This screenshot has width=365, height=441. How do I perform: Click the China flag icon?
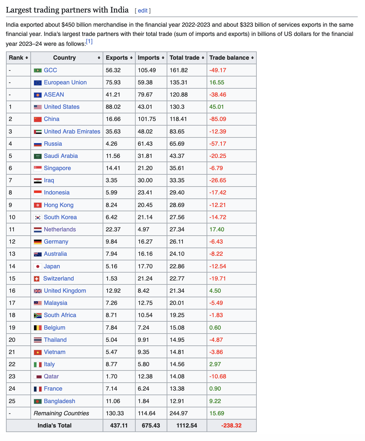point(38,119)
